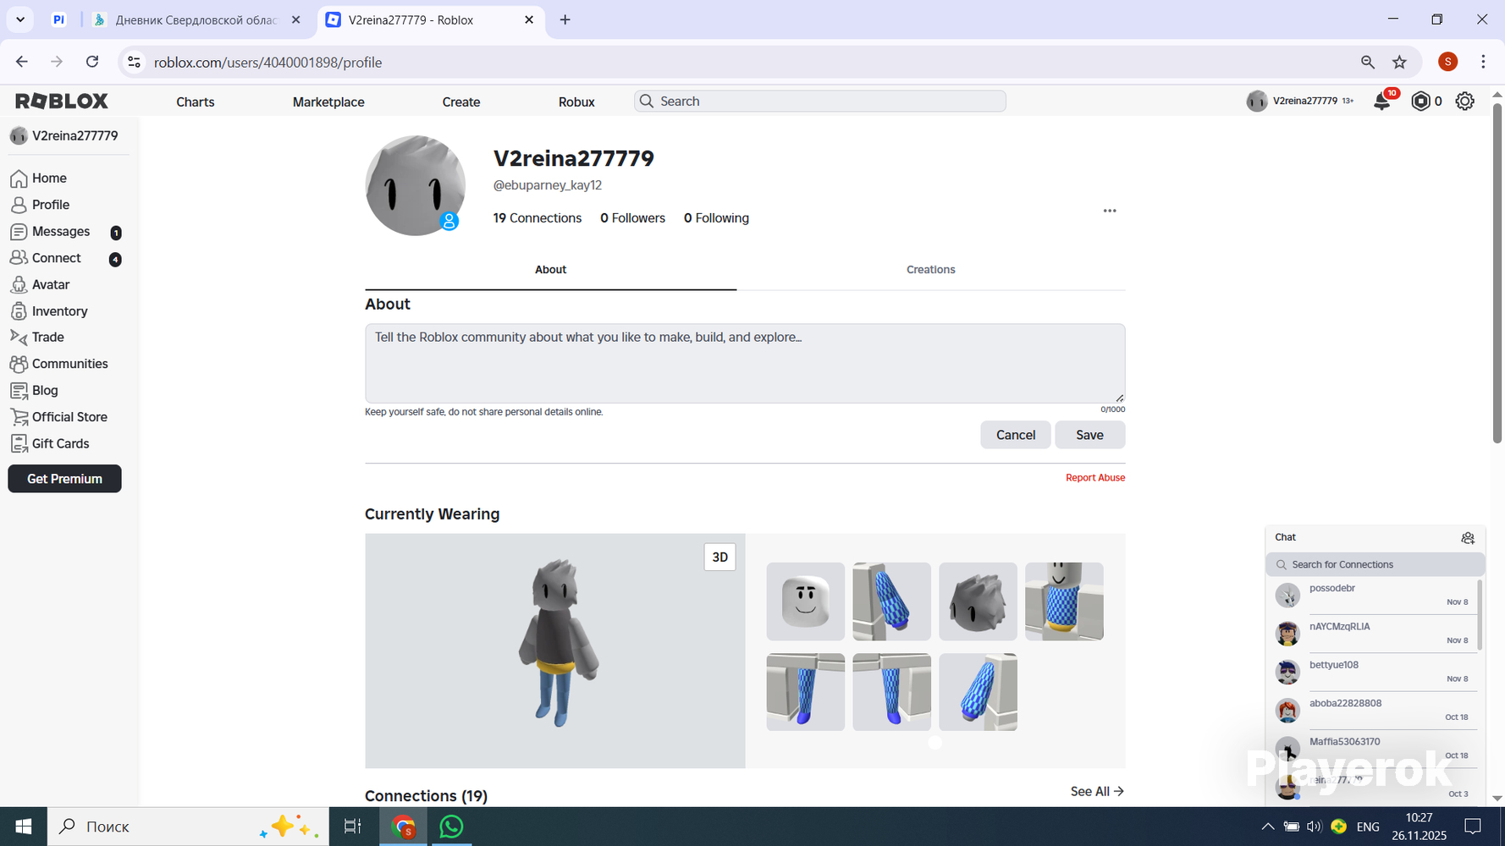
Task: Click the chat connections settings icon
Action: [x=1468, y=538]
